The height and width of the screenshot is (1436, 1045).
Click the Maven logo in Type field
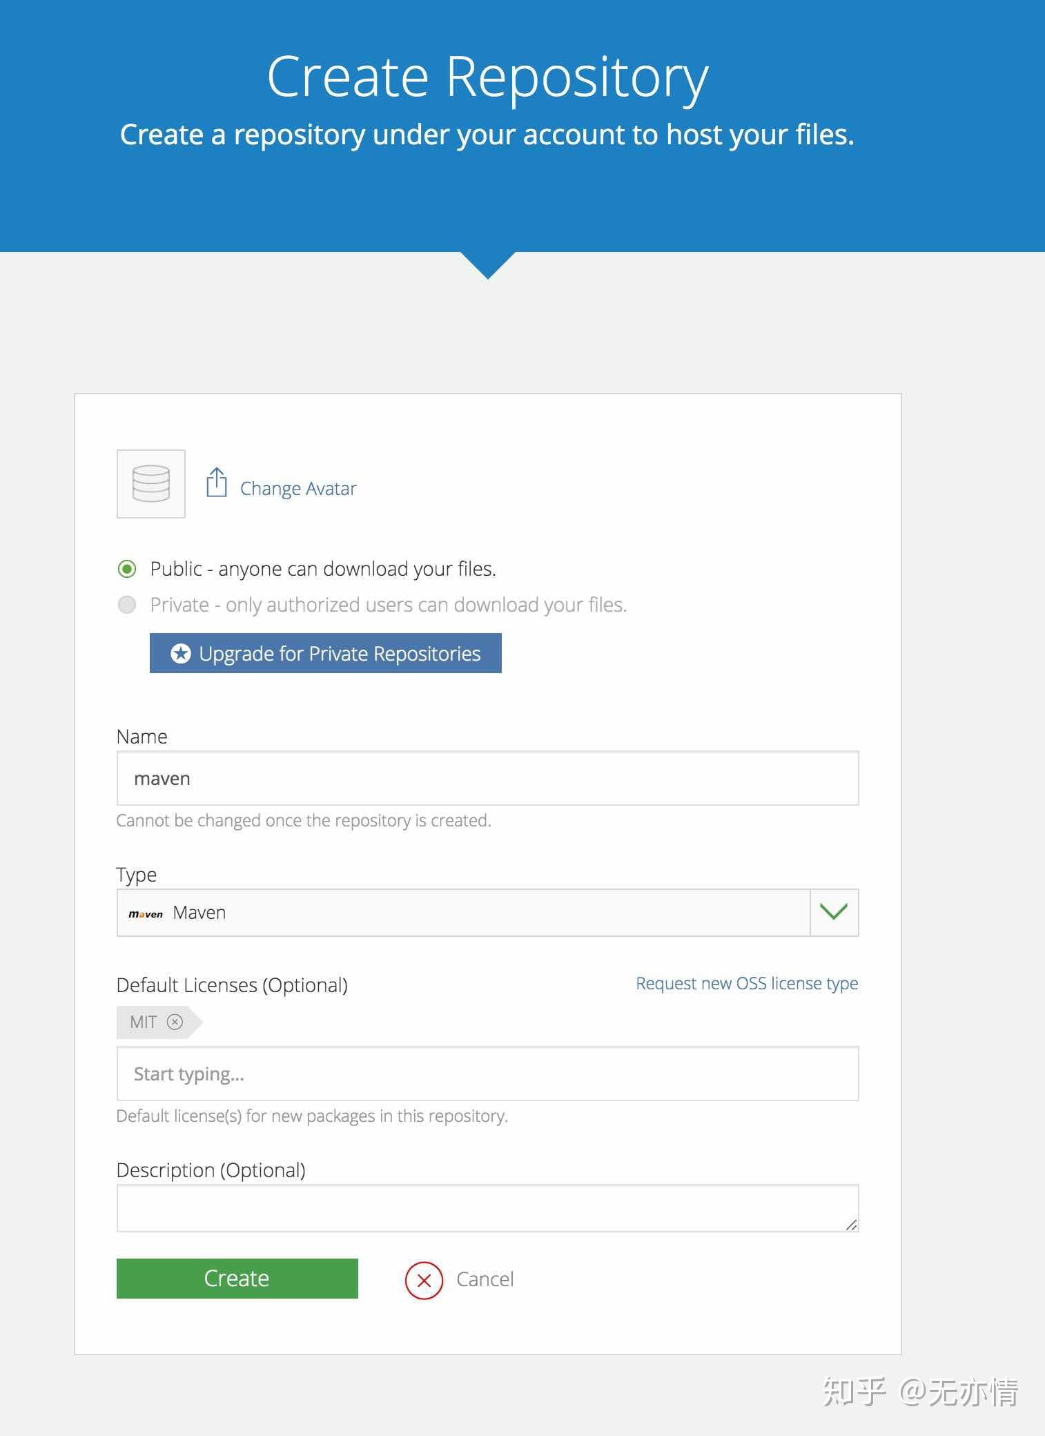(x=146, y=913)
